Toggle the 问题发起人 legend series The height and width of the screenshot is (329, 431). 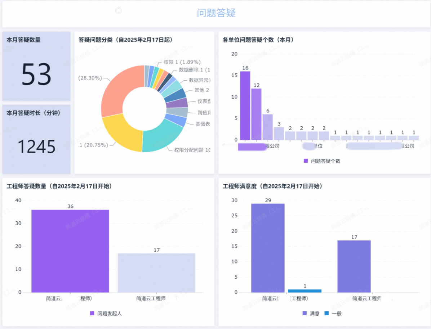[106, 314]
